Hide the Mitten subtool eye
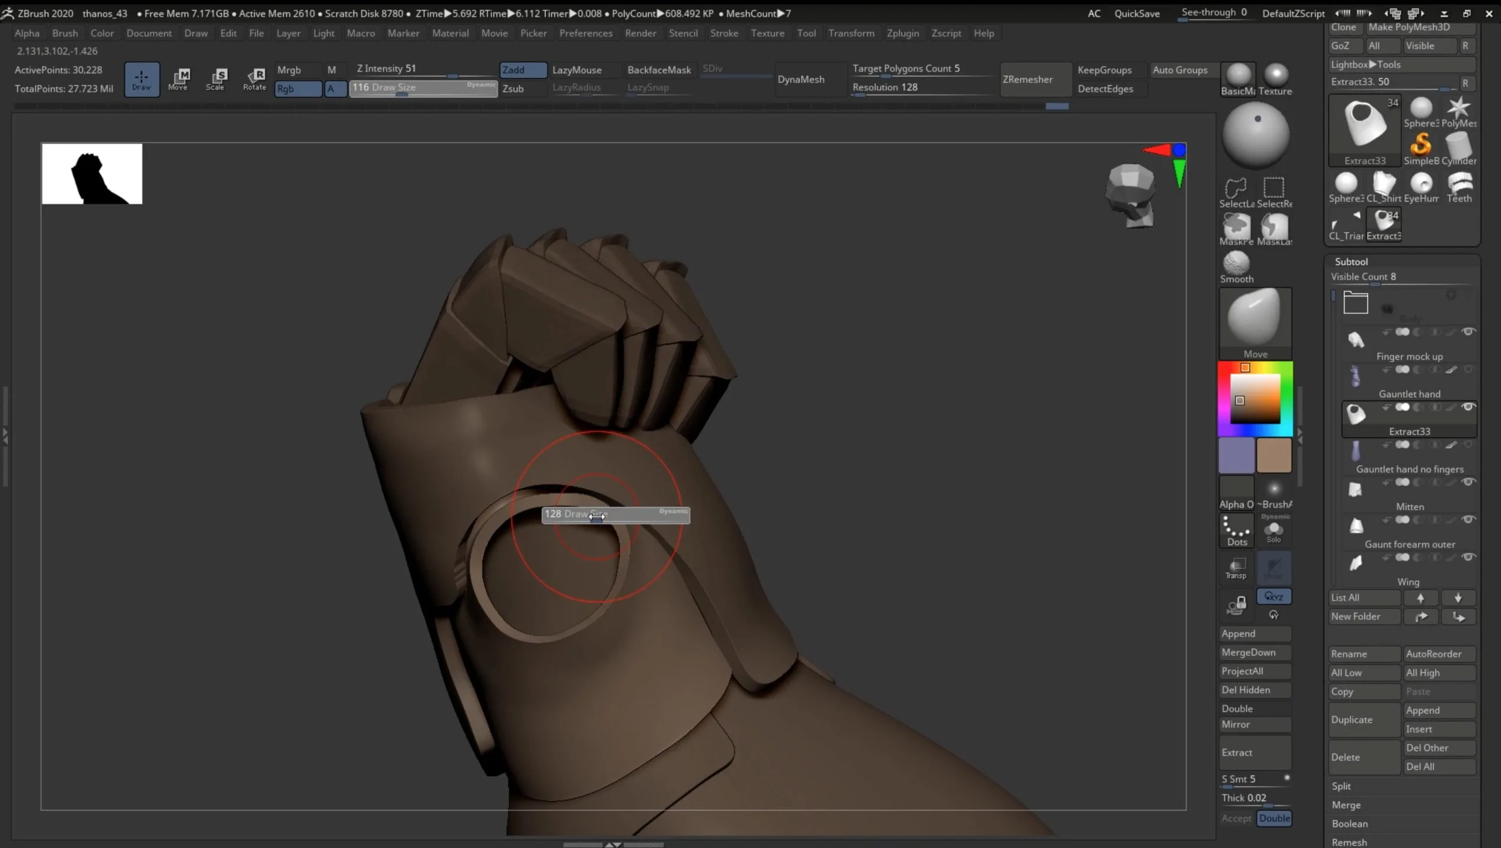Viewport: 1501px width, 848px height. tap(1468, 481)
